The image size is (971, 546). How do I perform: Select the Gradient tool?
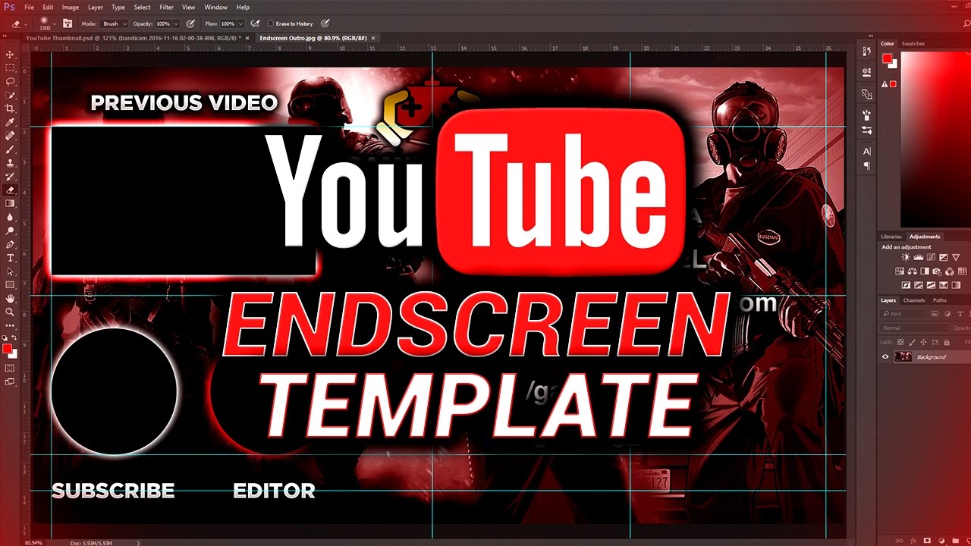[x=10, y=203]
